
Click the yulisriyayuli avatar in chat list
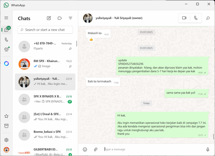(x=24, y=82)
